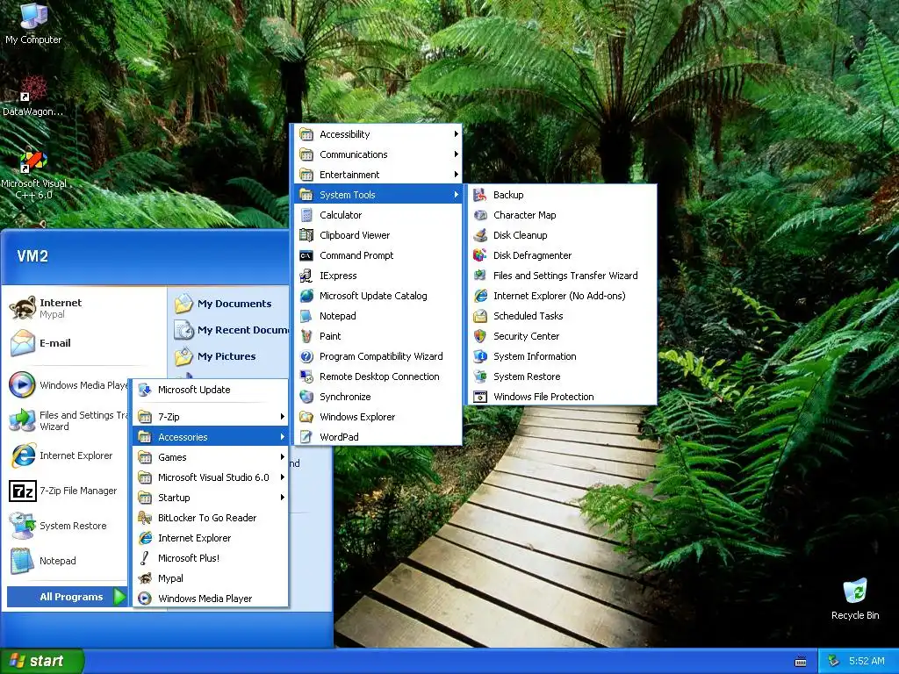Click 7-Zip File Manager pinned icon

click(23, 491)
